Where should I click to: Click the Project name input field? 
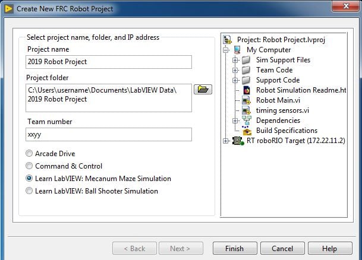coord(109,62)
